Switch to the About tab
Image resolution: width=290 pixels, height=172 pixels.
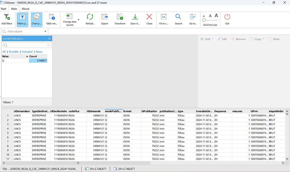(x=25, y=9)
